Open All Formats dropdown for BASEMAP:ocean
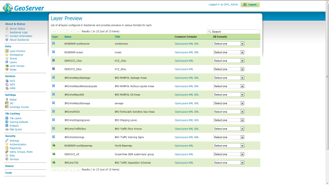 tap(229, 52)
